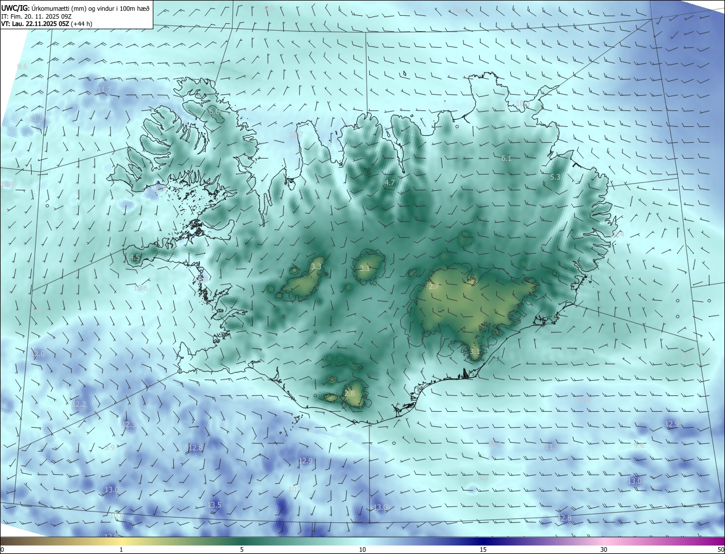
Task: Select the 'IT: Fim. 20. 11. 2025 09Z' line
Action: point(37,16)
